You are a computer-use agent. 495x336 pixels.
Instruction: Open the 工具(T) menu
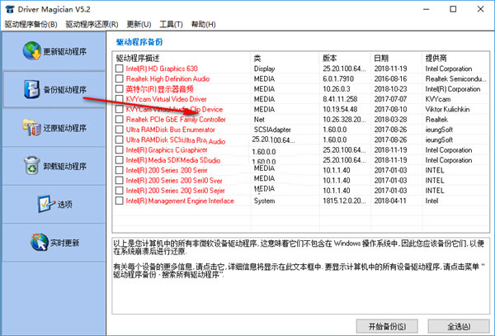(172, 26)
